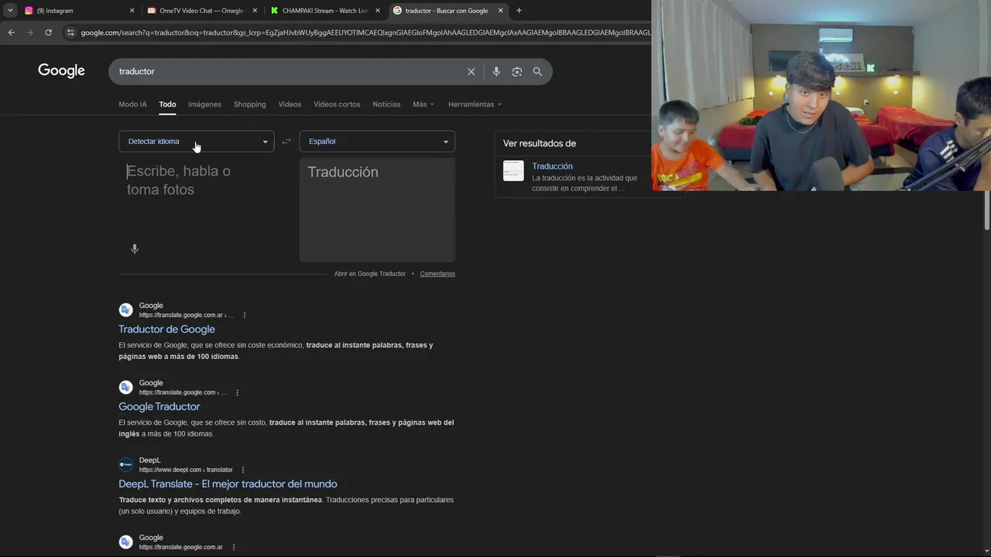
Task: Reload the current page
Action: click(48, 32)
